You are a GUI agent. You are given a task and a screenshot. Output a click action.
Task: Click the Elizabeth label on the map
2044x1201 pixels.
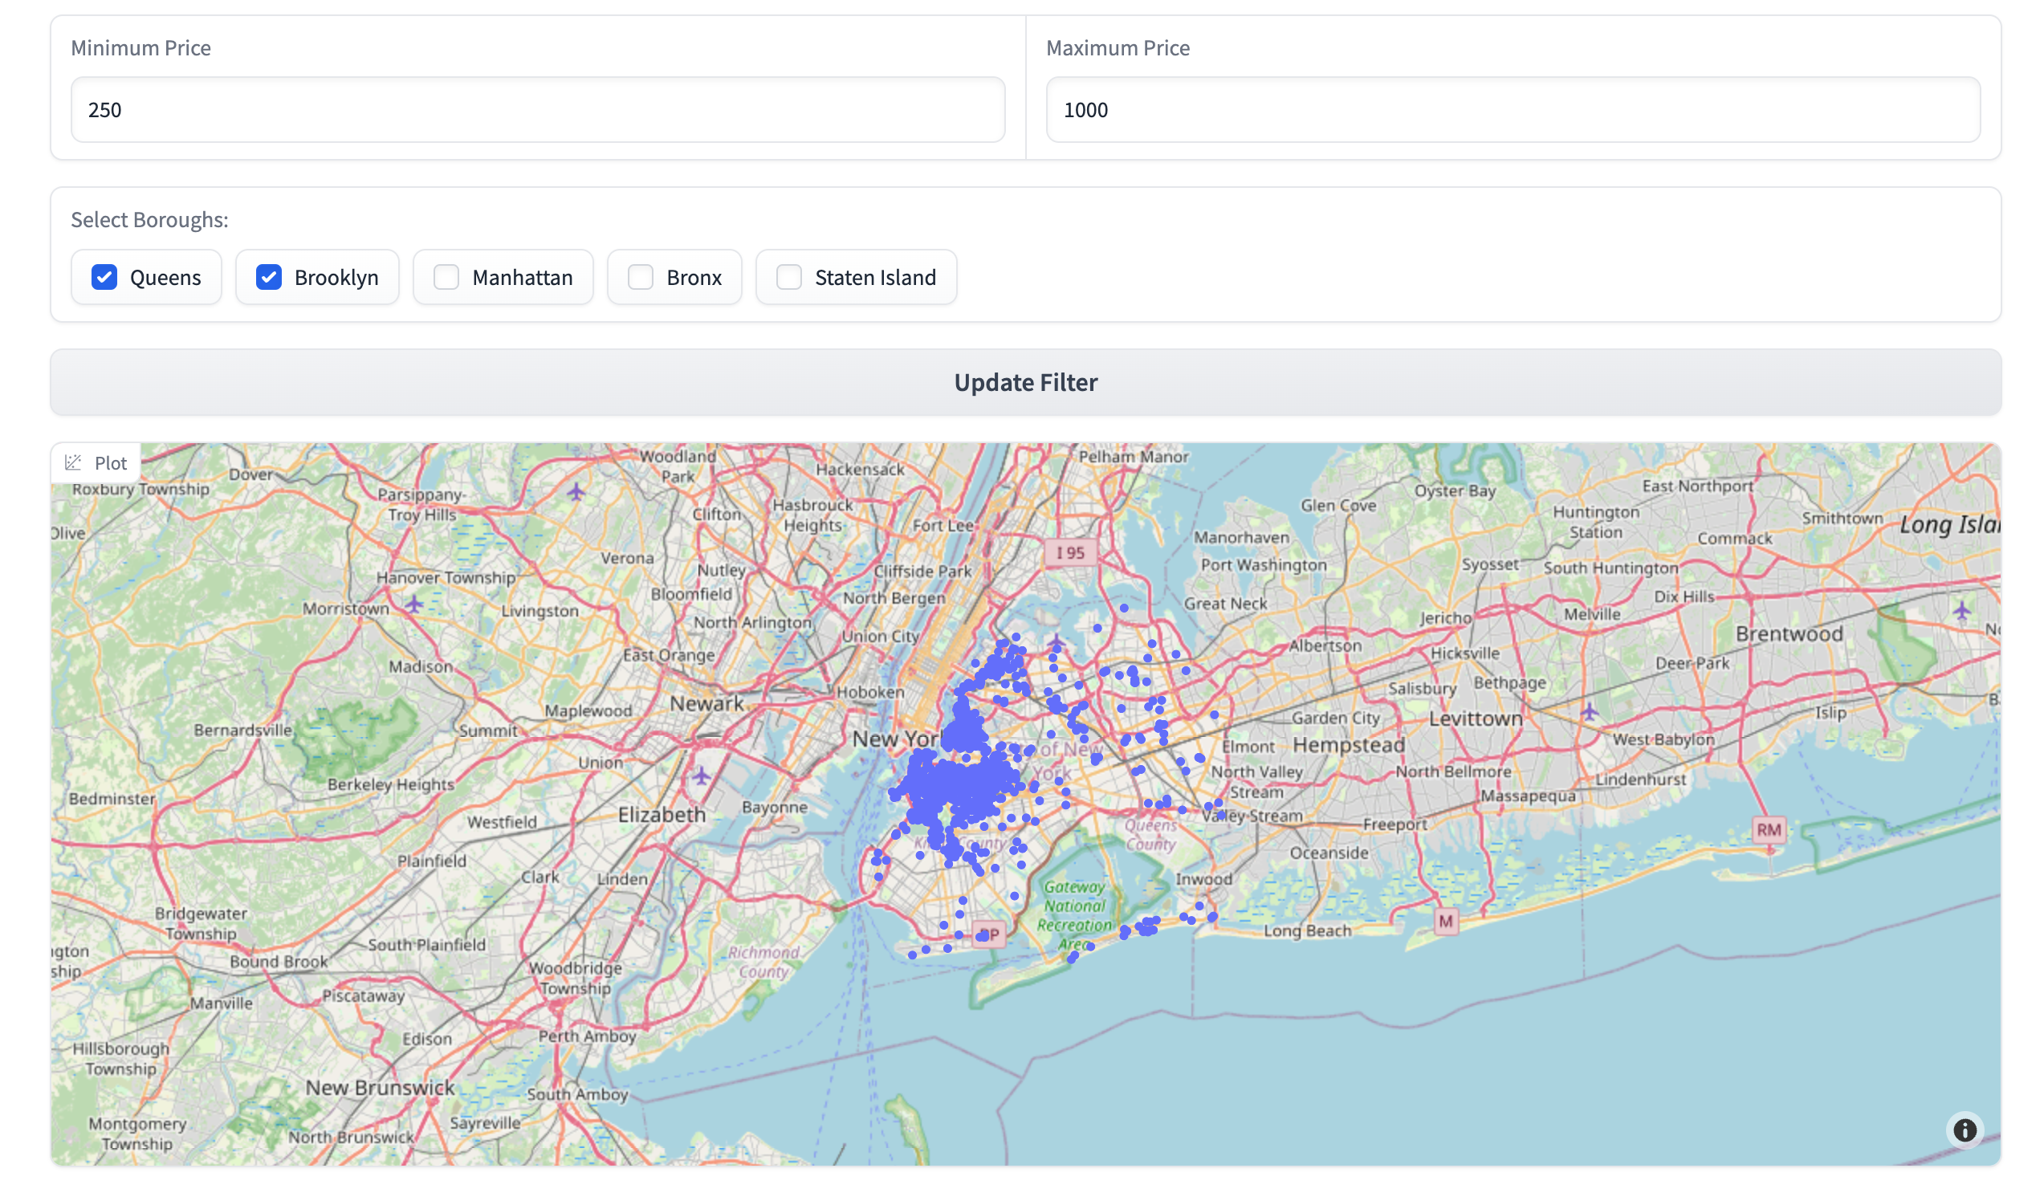tap(662, 815)
